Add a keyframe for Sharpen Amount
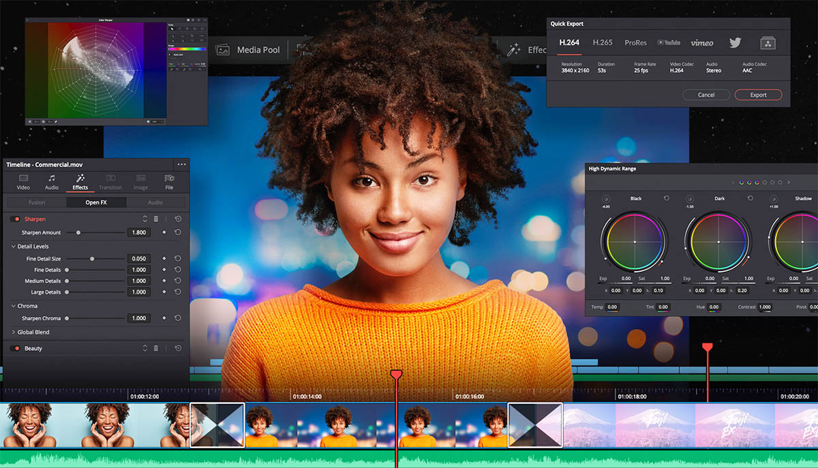This screenshot has height=468, width=818. pyautogui.click(x=164, y=232)
